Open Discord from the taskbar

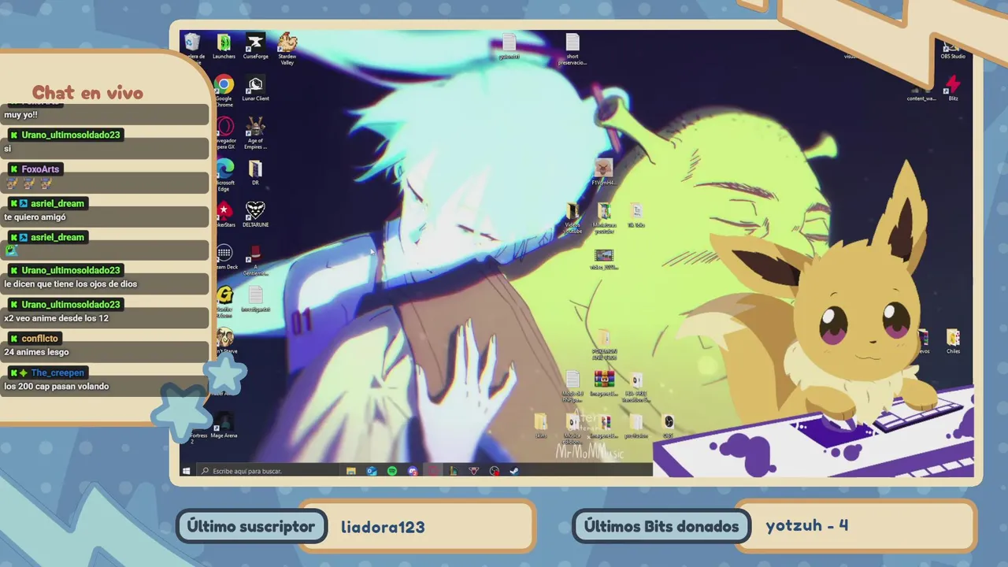pos(413,471)
